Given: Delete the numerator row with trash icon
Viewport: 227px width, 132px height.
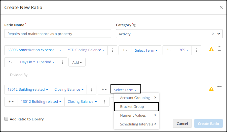Looking at the screenshot, I should [219, 48].
